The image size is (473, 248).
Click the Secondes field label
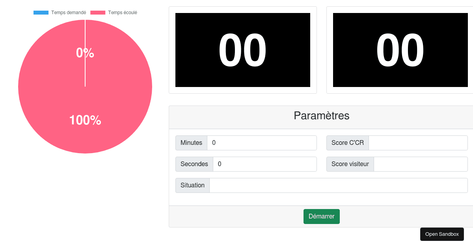tap(194, 164)
